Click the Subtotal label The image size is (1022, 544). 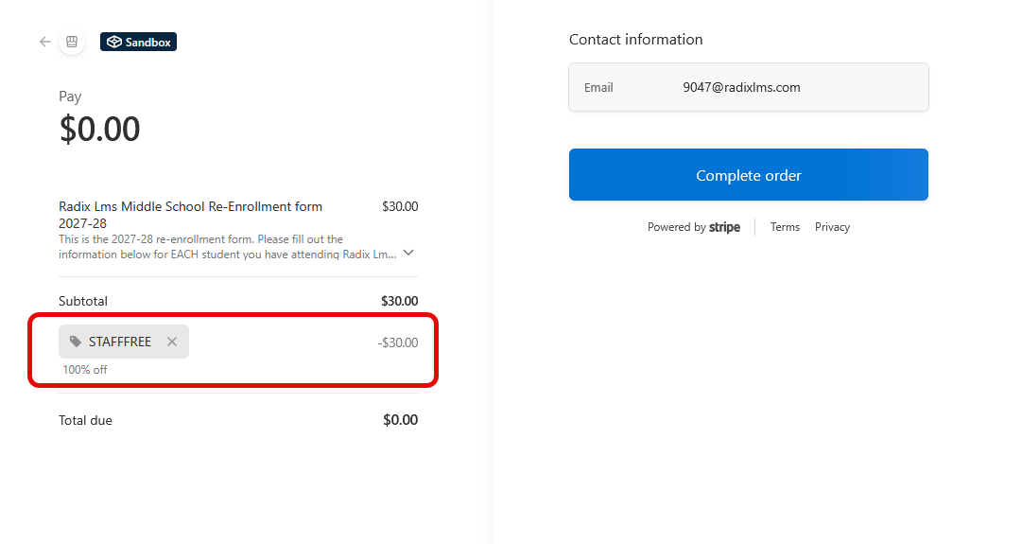[x=83, y=302]
